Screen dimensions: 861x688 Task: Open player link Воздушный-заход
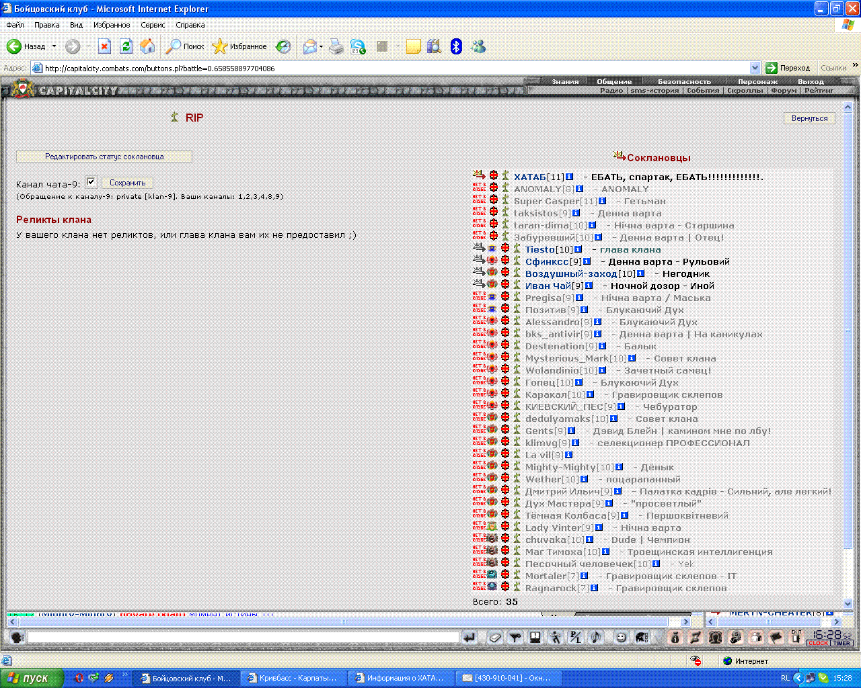click(571, 274)
